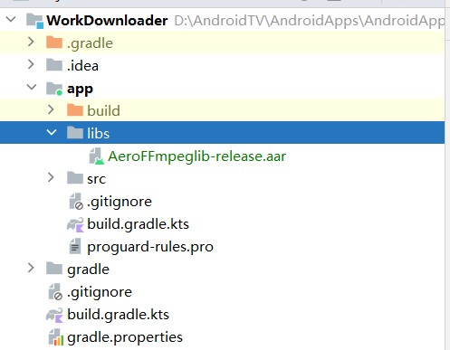The width and height of the screenshot is (450, 350).
Task: Select AeroFFmpeglib-release.aar file
Action: 196,156
